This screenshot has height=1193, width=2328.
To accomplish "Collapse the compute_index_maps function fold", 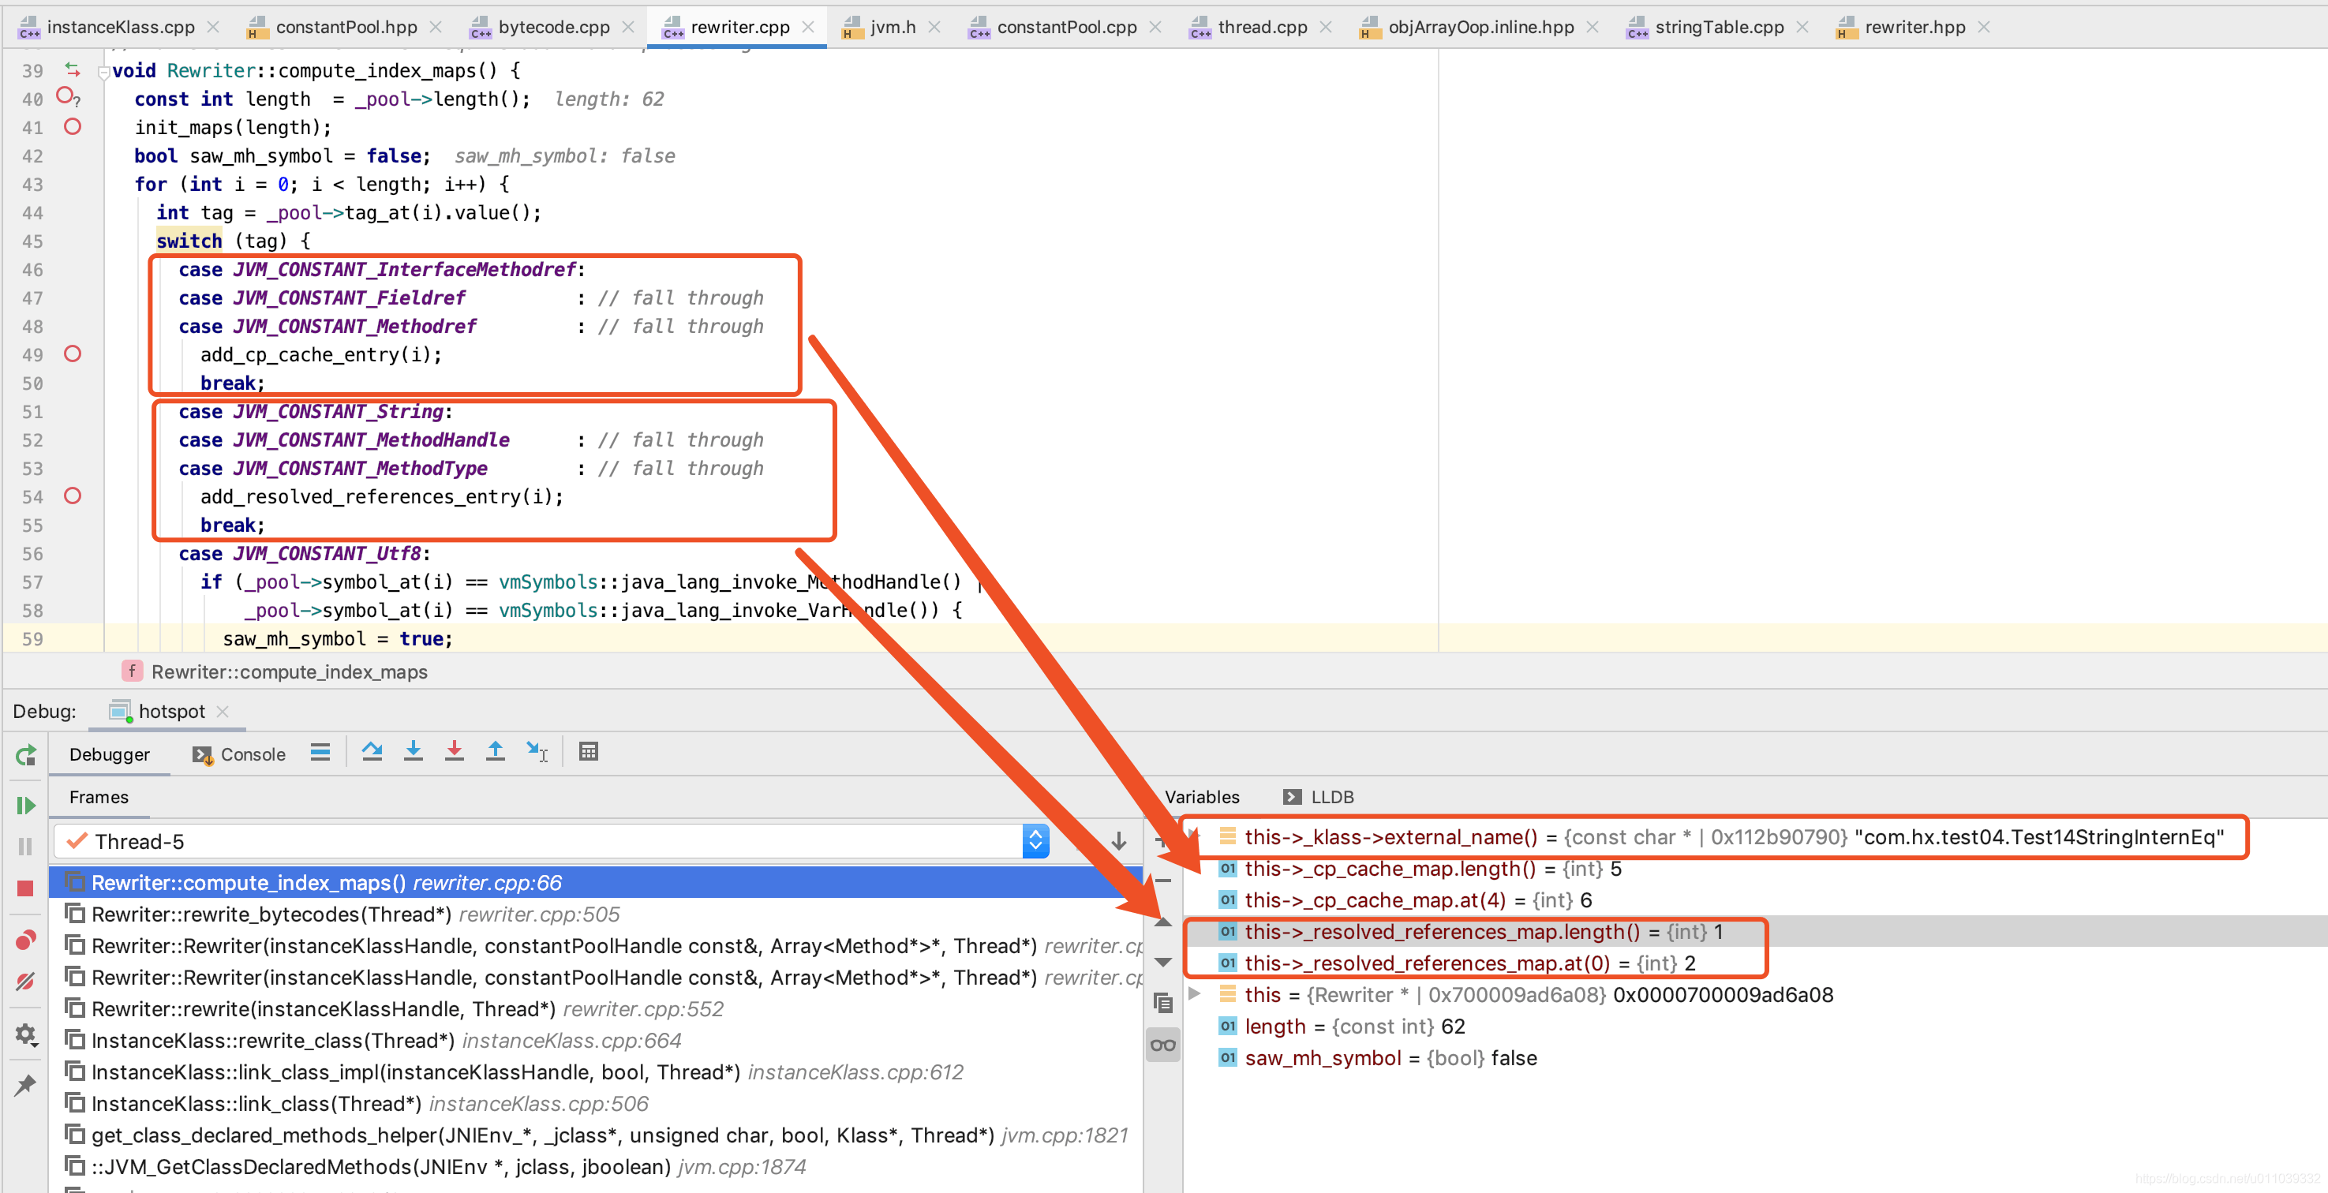I will (x=104, y=71).
